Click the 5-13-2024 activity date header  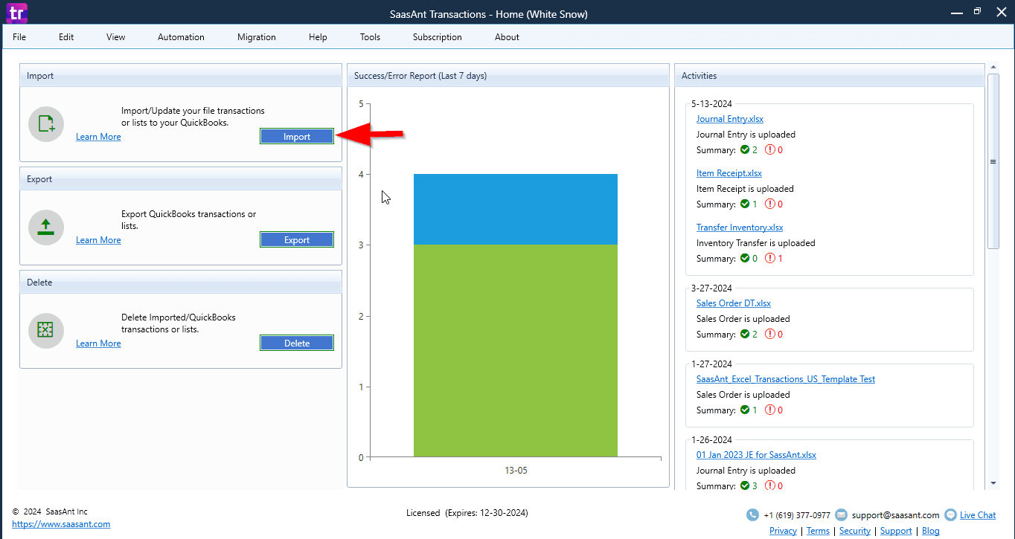click(x=711, y=104)
